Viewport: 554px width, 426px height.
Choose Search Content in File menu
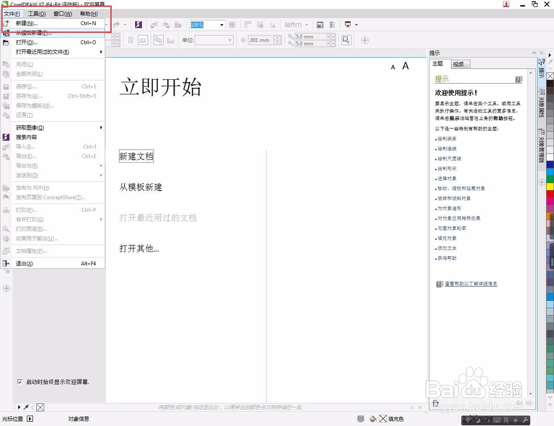[53, 137]
